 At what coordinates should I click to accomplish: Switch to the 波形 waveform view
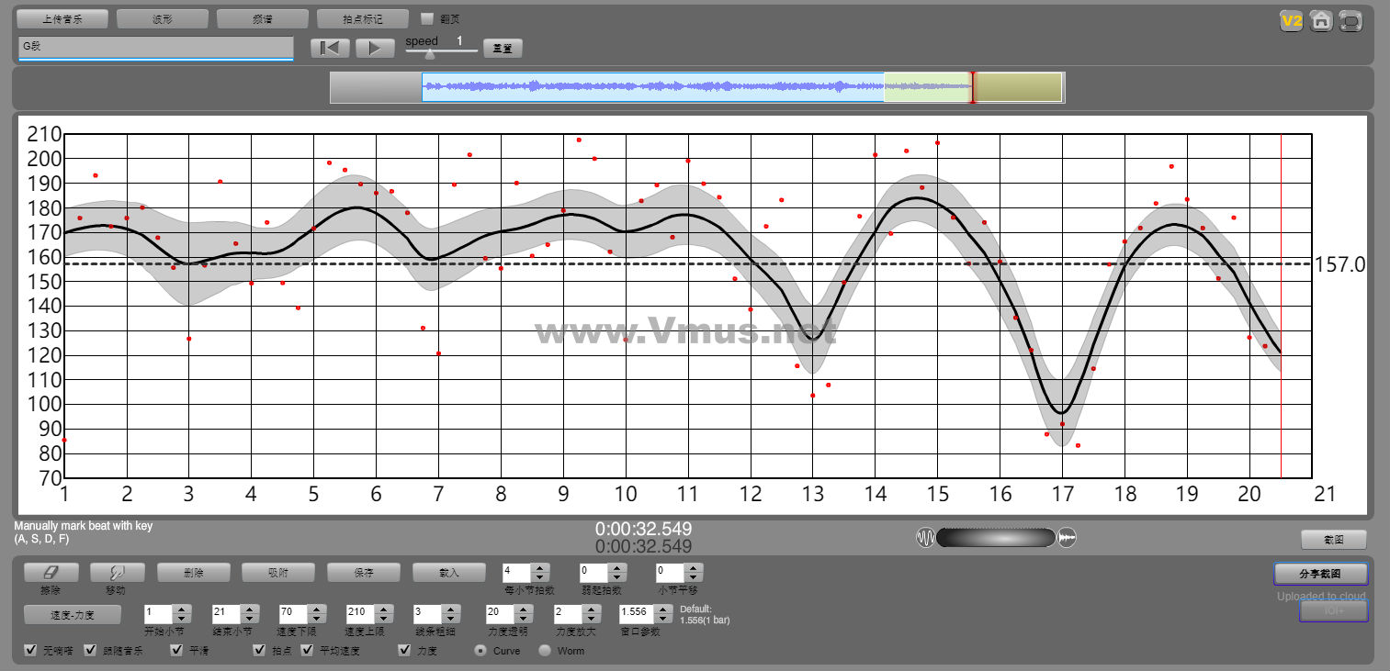point(163,18)
